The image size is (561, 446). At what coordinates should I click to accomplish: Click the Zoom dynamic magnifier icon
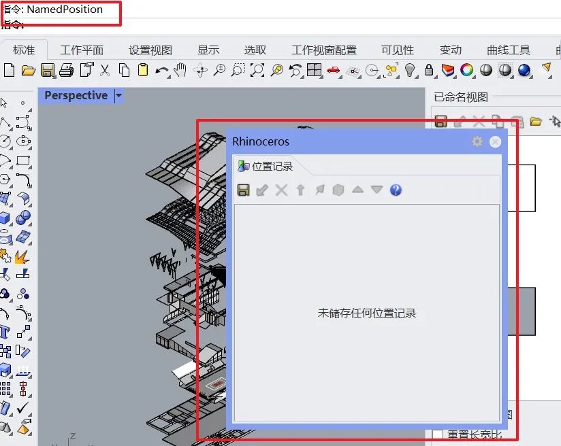click(x=219, y=70)
